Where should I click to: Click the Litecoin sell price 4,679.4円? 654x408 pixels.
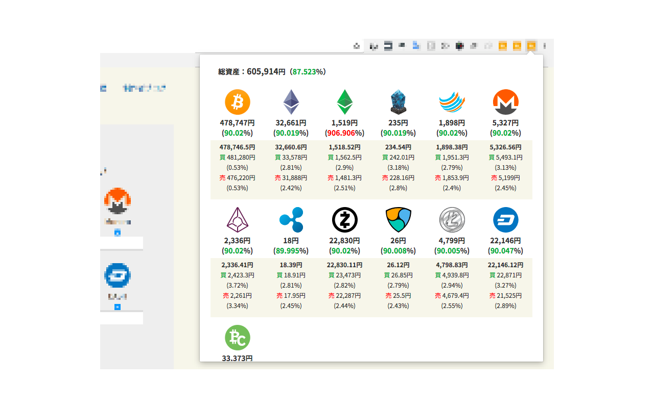coord(455,296)
